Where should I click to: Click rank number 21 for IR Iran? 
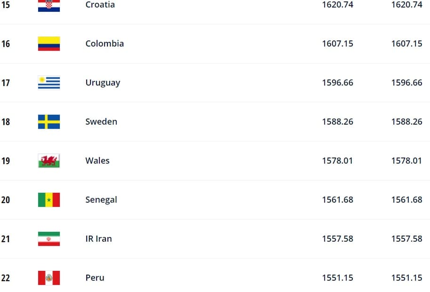point(6,239)
